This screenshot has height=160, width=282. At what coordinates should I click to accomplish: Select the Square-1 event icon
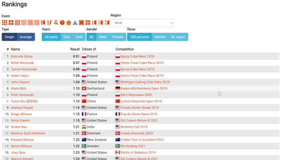point(88,23)
